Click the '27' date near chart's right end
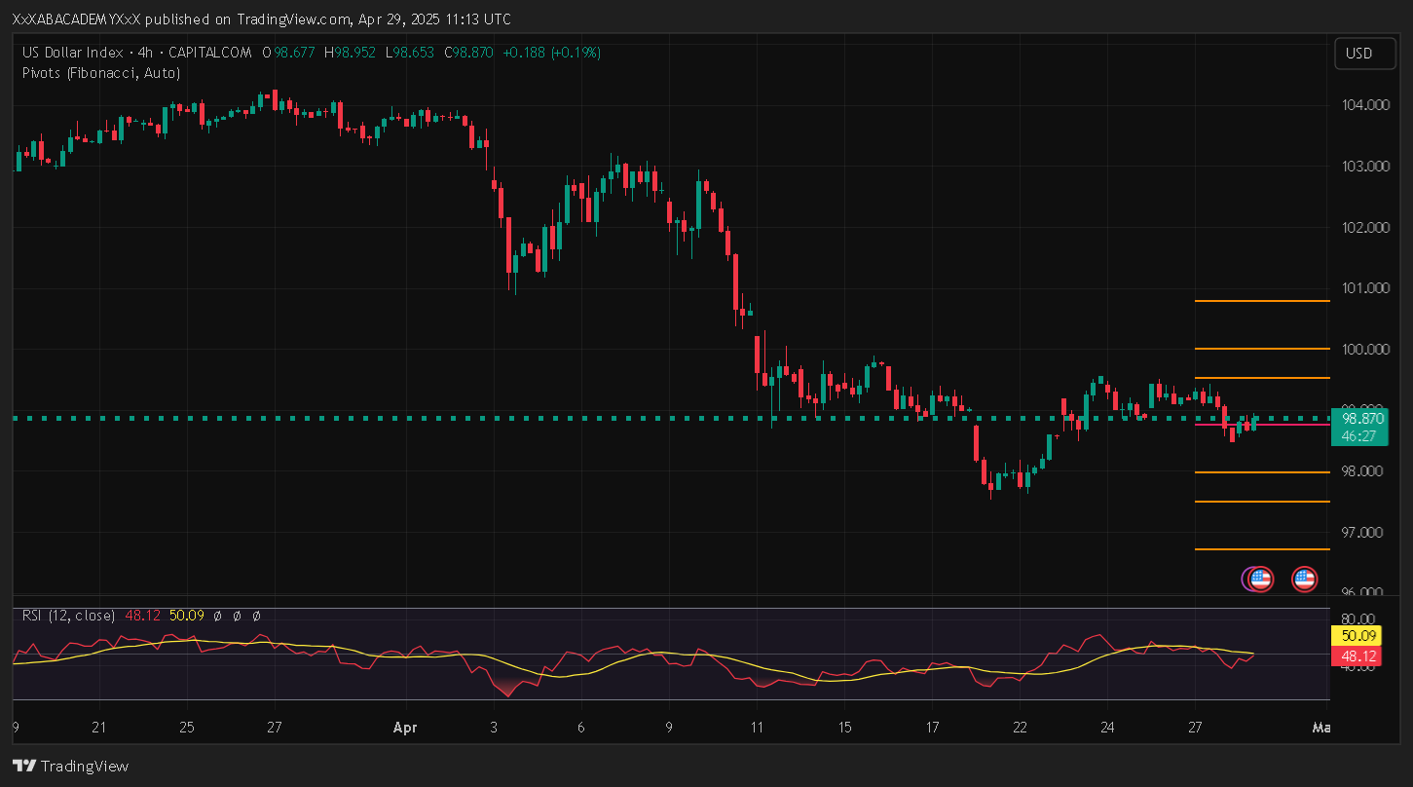Screen dimensions: 1413x787 pyautogui.click(x=1196, y=728)
